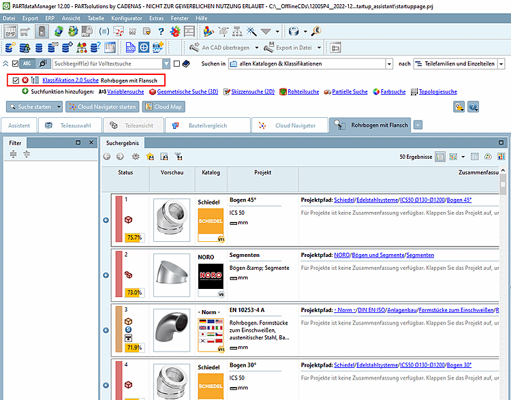Viewport: 511px width, 400px height.
Task: Click the 'Suche starten' button
Action: [31, 106]
